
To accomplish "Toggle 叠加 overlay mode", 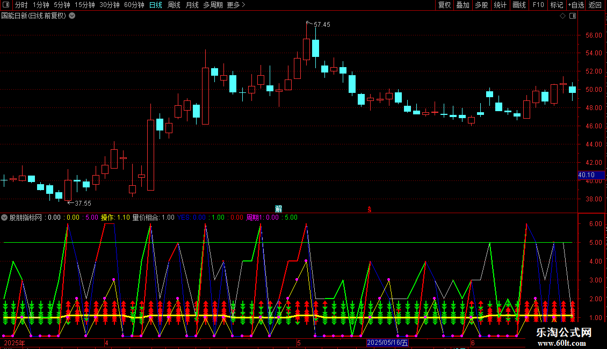I will [x=463, y=5].
